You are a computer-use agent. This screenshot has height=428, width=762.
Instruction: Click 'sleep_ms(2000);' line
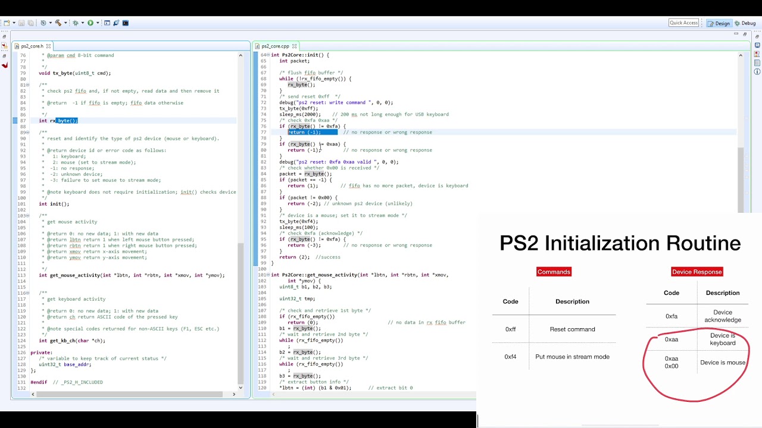pos(301,115)
